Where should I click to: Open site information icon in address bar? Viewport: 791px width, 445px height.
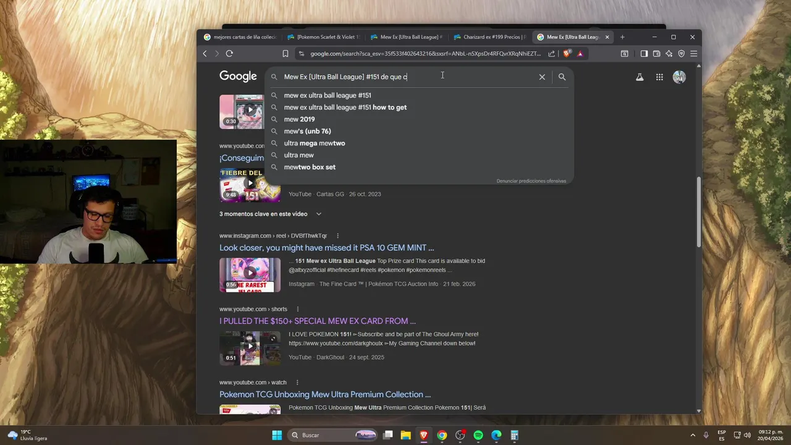[302, 54]
